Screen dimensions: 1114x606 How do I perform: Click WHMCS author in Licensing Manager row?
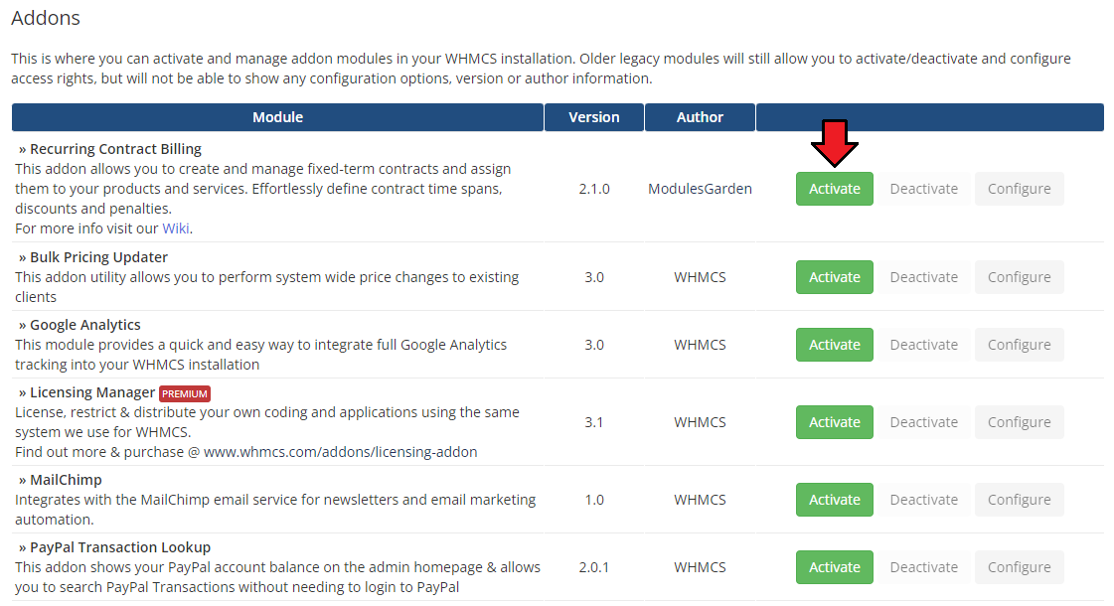point(700,422)
